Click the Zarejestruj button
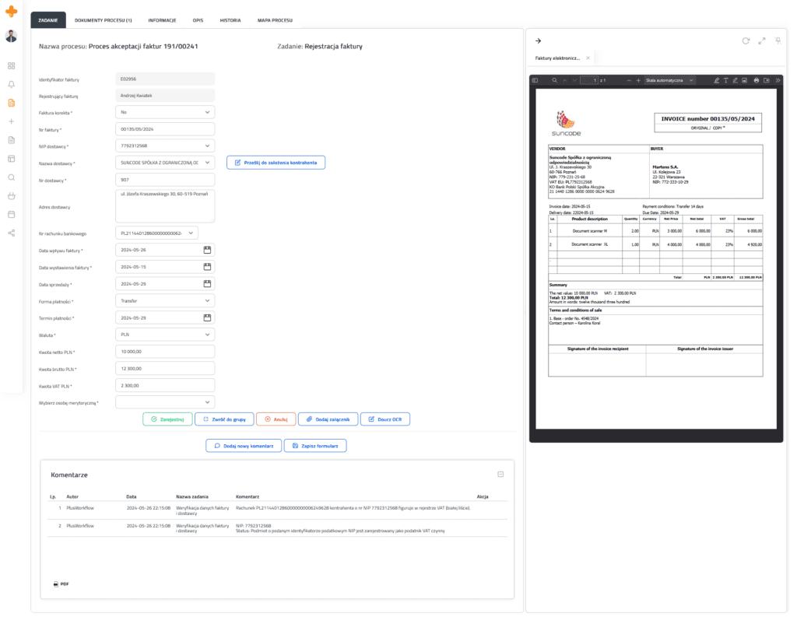 (167, 419)
